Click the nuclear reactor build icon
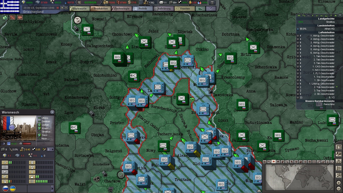 (32, 167)
